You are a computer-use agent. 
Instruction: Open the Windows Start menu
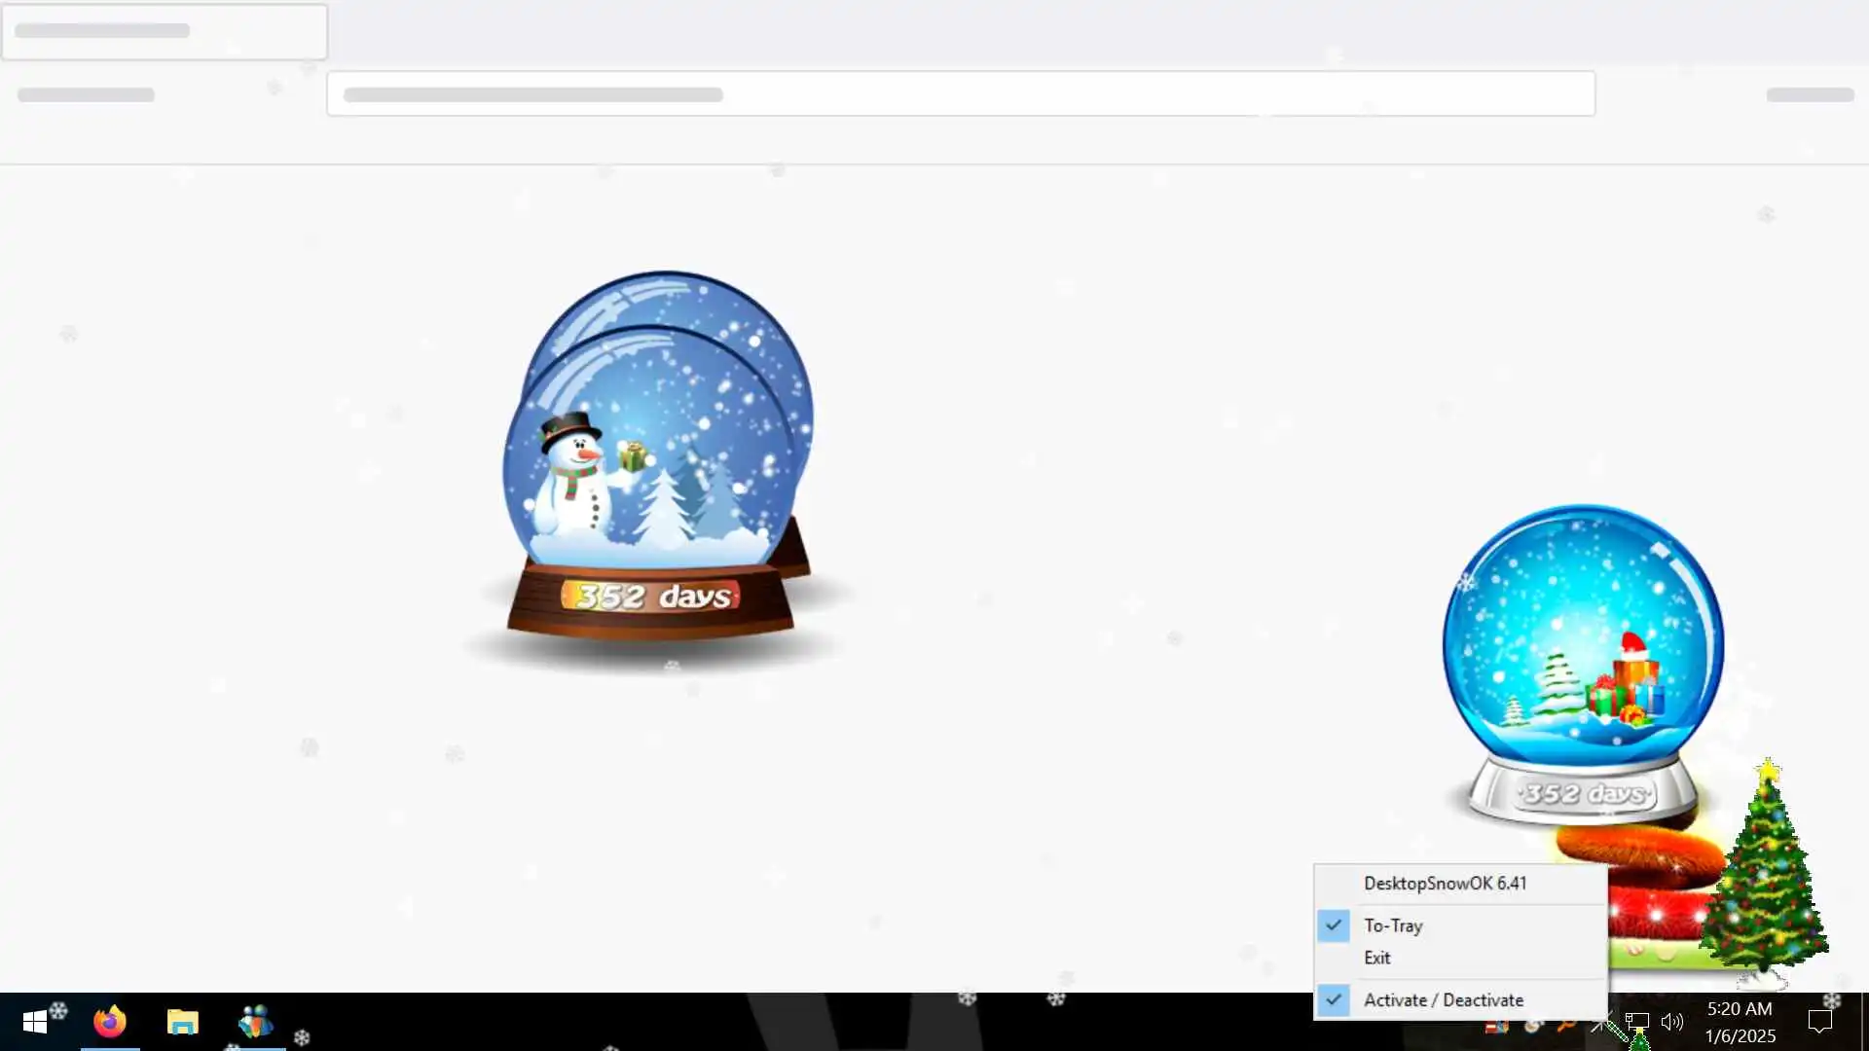35,1022
